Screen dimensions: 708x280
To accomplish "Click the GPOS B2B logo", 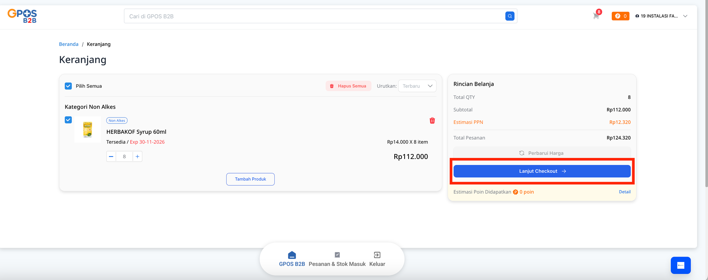I will (x=22, y=16).
